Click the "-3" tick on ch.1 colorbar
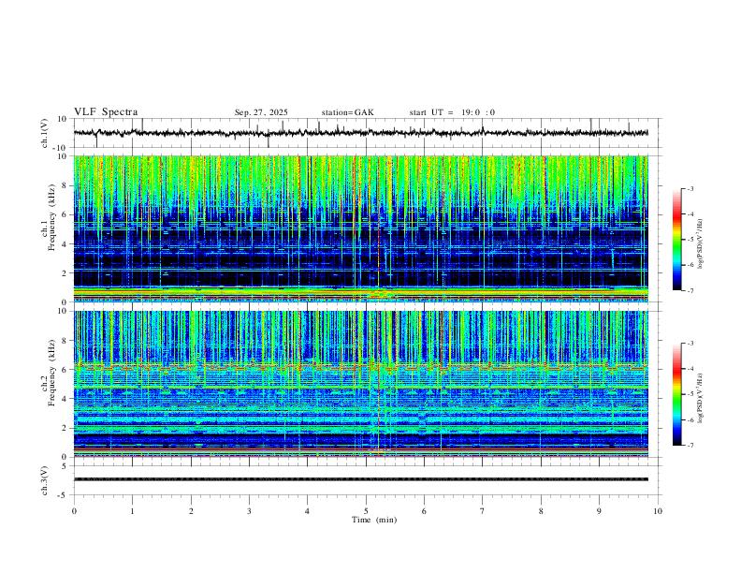Screen dimensions: 741x573 click(x=690, y=189)
